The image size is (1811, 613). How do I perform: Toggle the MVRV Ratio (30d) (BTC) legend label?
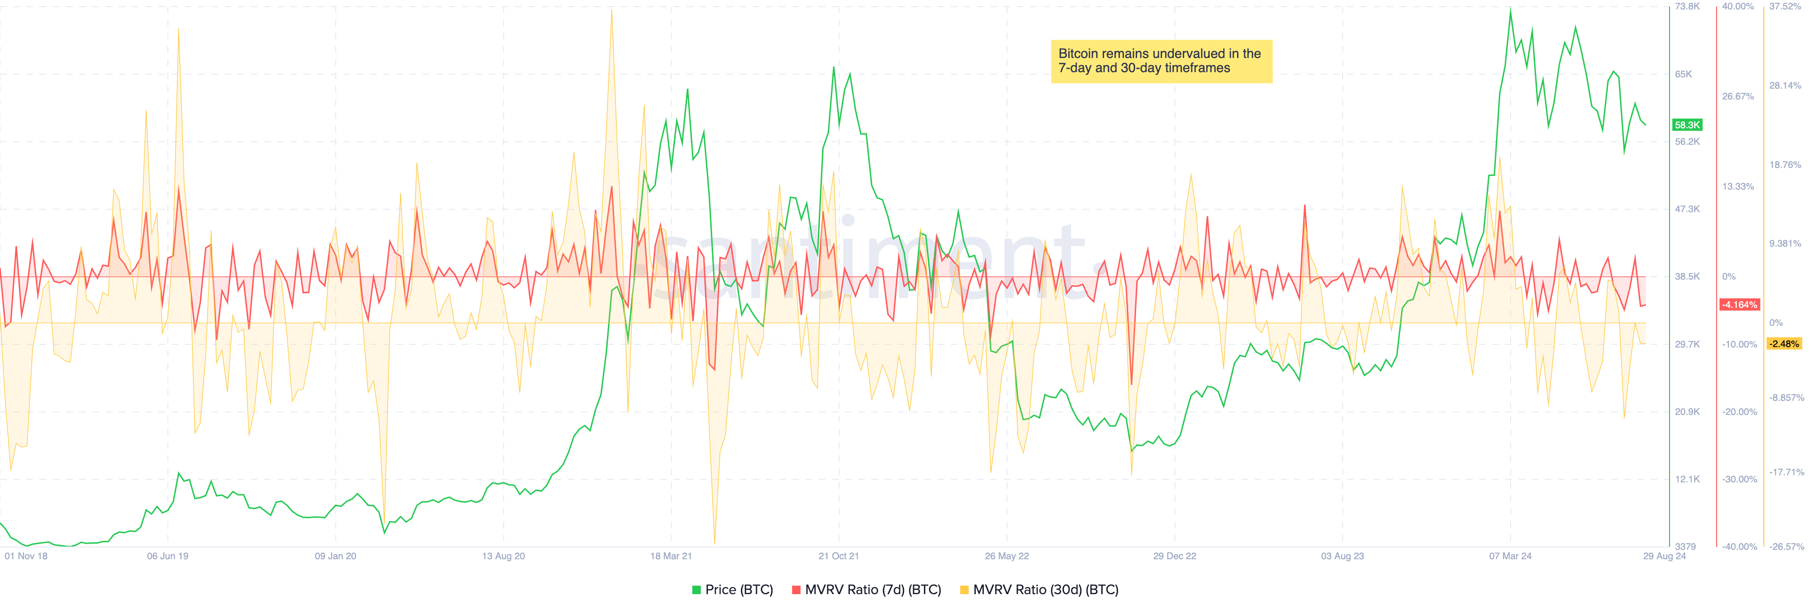coord(1046,590)
